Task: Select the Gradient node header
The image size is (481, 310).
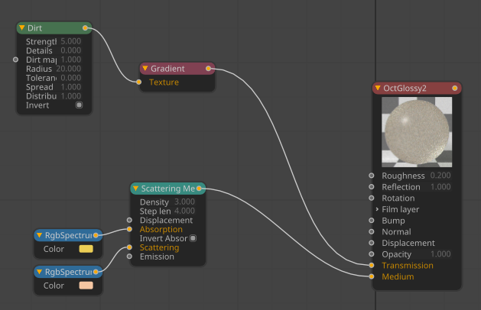Action: (177, 69)
